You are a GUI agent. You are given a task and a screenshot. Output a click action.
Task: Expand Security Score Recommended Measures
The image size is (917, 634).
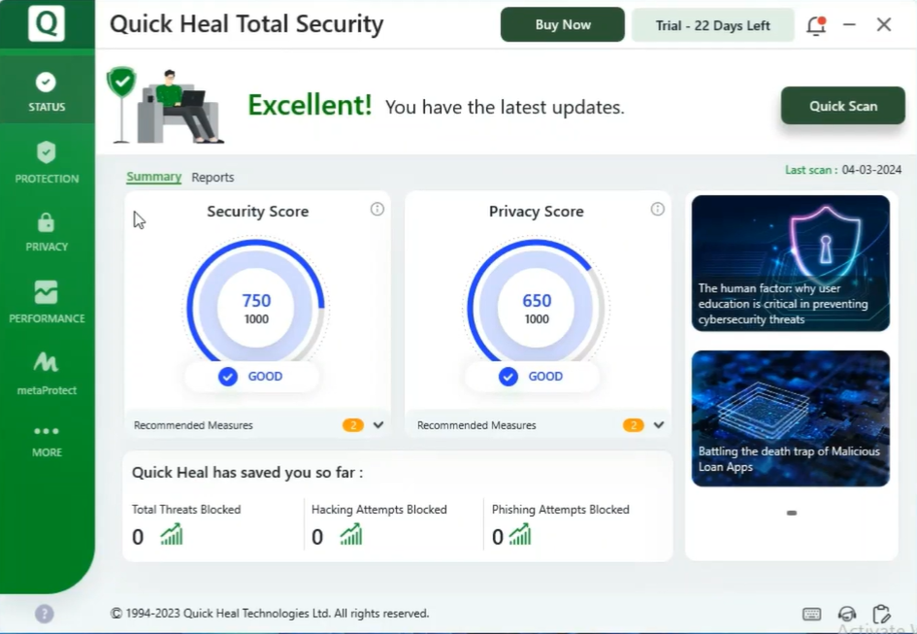click(378, 424)
